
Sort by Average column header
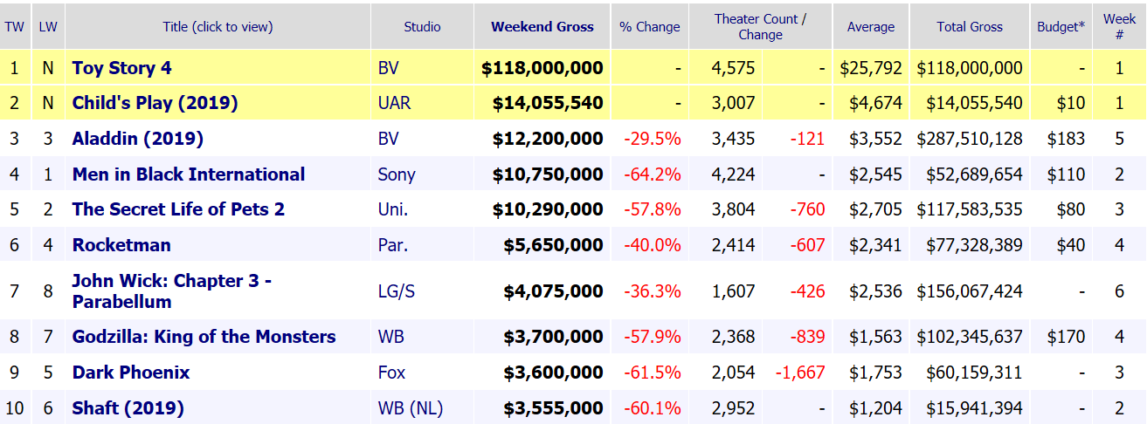point(870,27)
